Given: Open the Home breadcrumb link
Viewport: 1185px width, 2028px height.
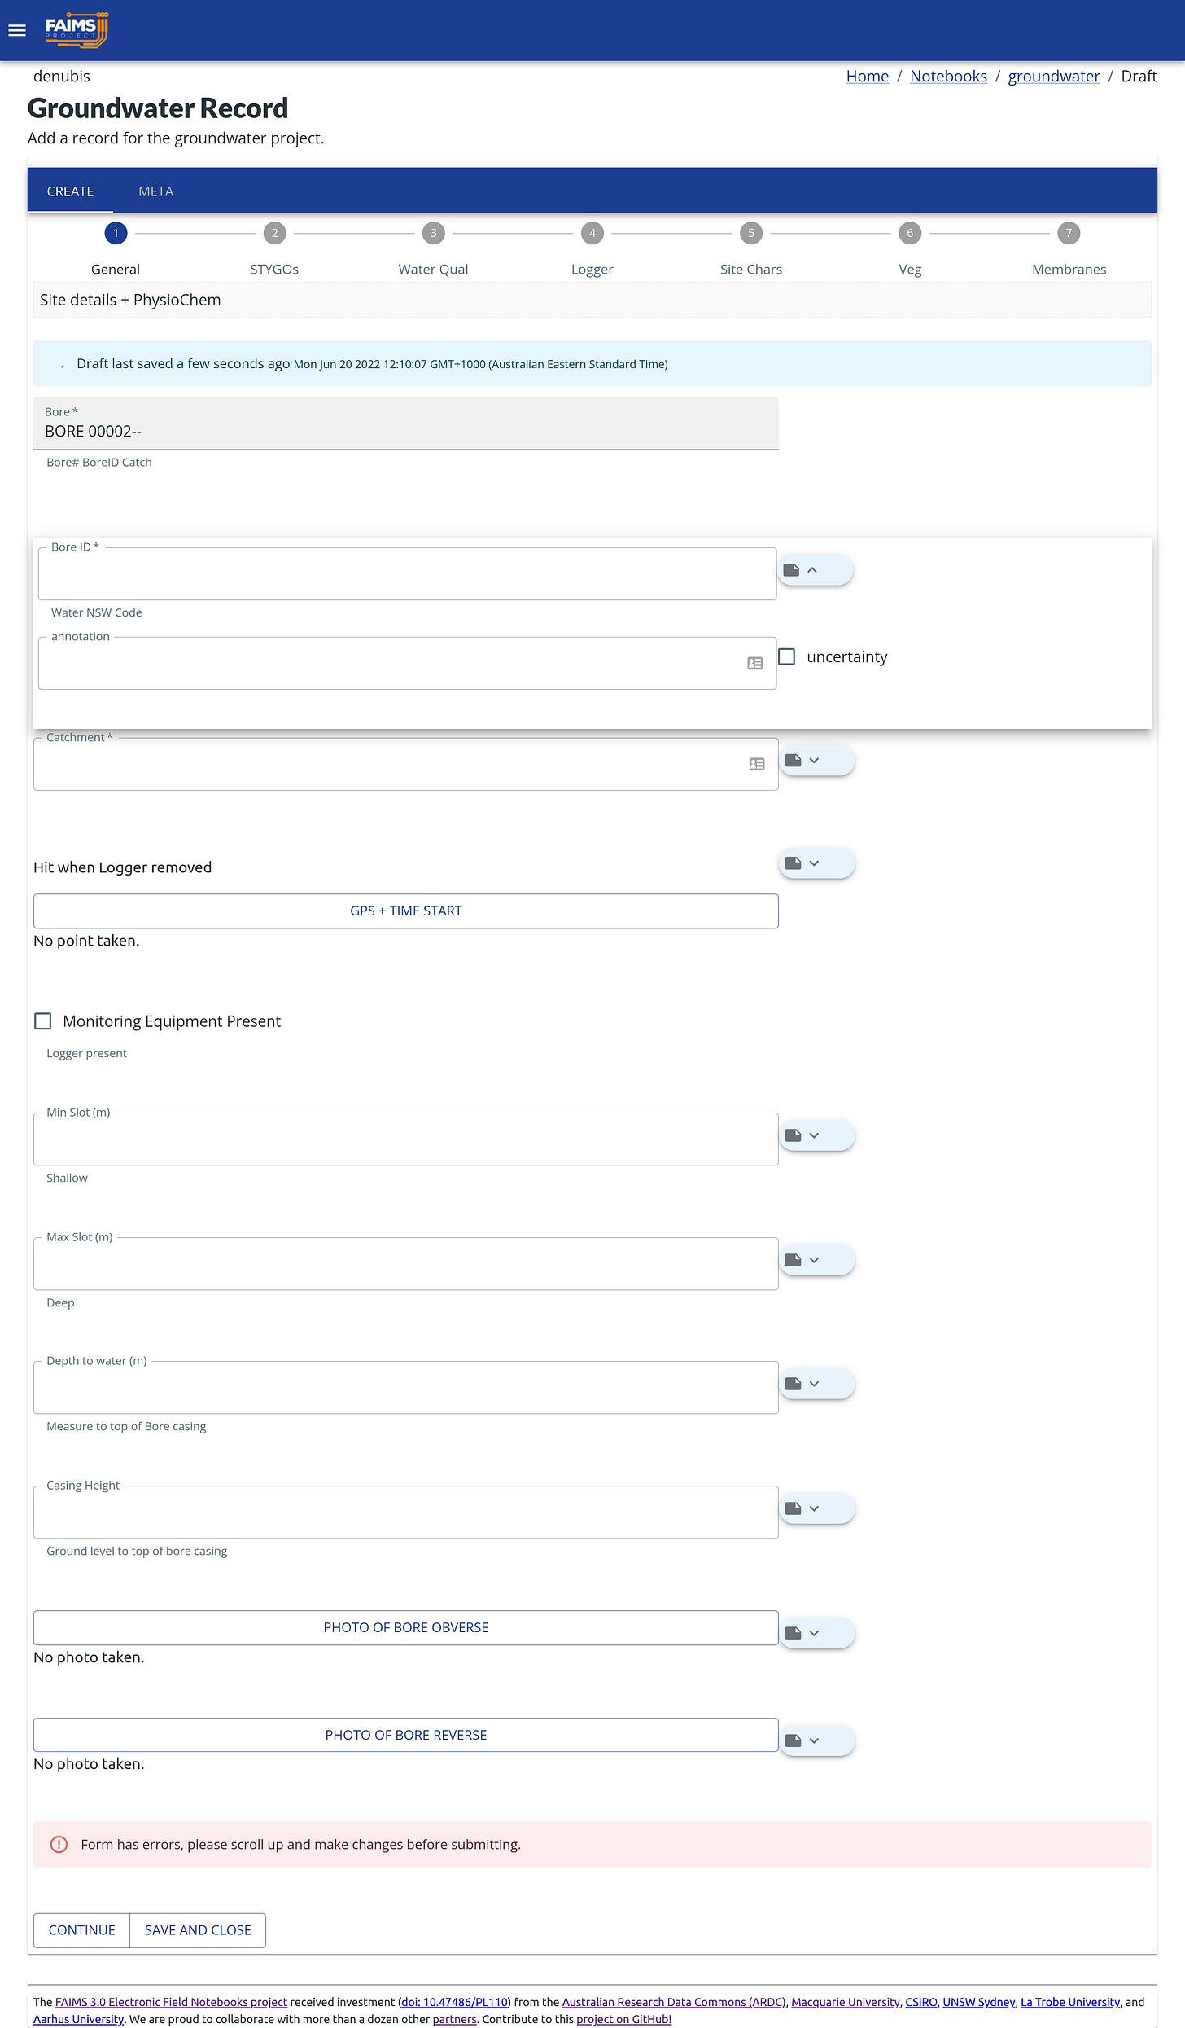Looking at the screenshot, I should tap(868, 76).
